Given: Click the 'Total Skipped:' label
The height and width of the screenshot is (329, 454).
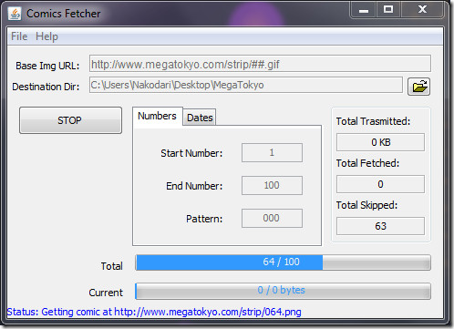Looking at the screenshot, I should [x=366, y=205].
